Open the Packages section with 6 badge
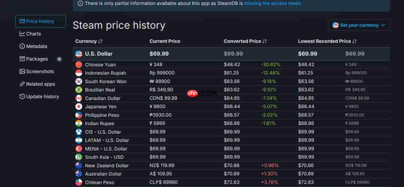The width and height of the screenshot is (404, 187). (37, 59)
